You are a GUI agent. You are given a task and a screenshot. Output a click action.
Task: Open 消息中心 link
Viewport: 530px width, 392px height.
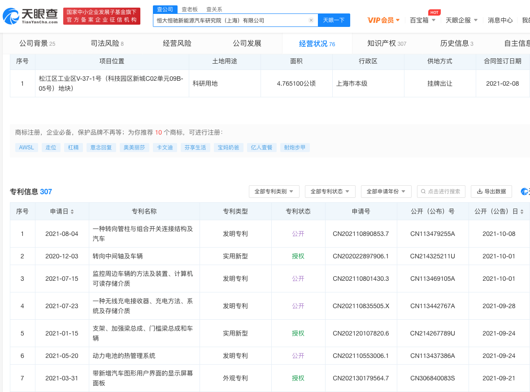(500, 20)
